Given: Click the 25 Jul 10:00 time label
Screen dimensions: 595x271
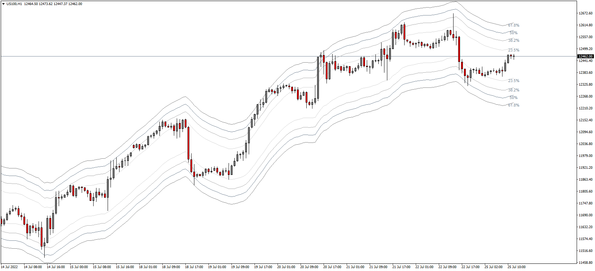Looking at the screenshot, I should [x=517, y=267].
